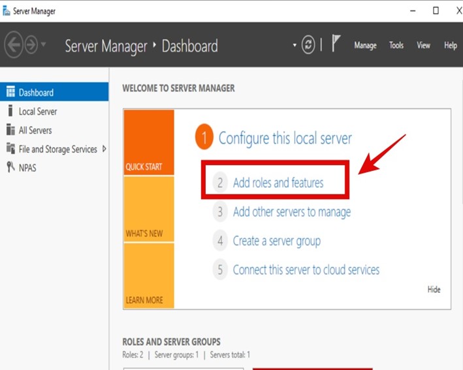Click Add other servers to manage

coord(292,212)
